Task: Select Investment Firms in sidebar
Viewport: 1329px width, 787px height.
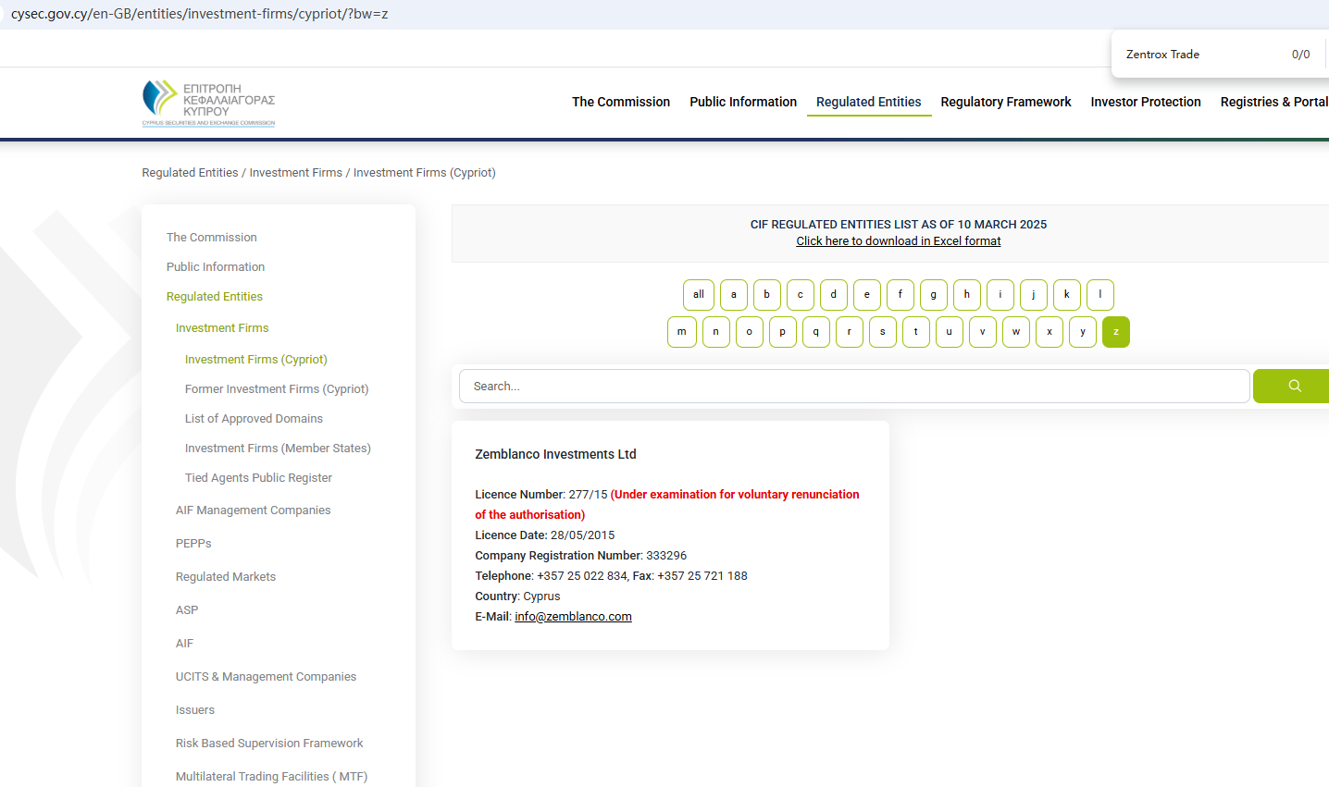Action: [x=222, y=328]
